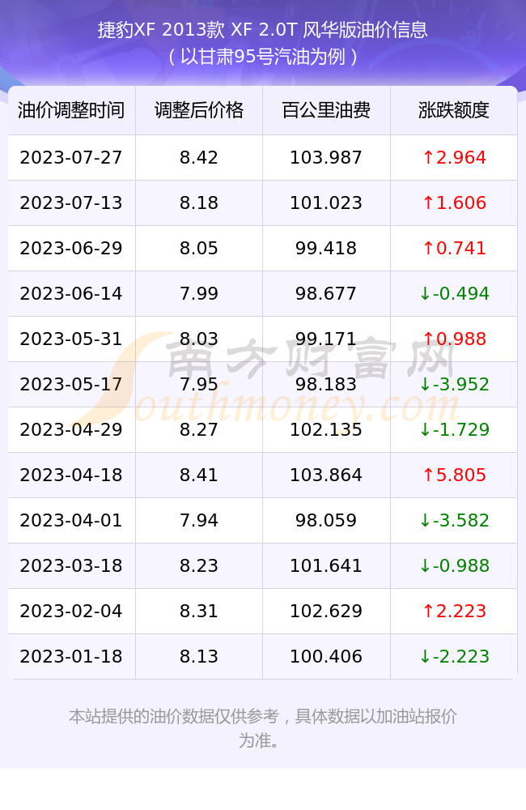Click the 调整后价格 column header
Screen dimensions: 526x810
[199, 110]
